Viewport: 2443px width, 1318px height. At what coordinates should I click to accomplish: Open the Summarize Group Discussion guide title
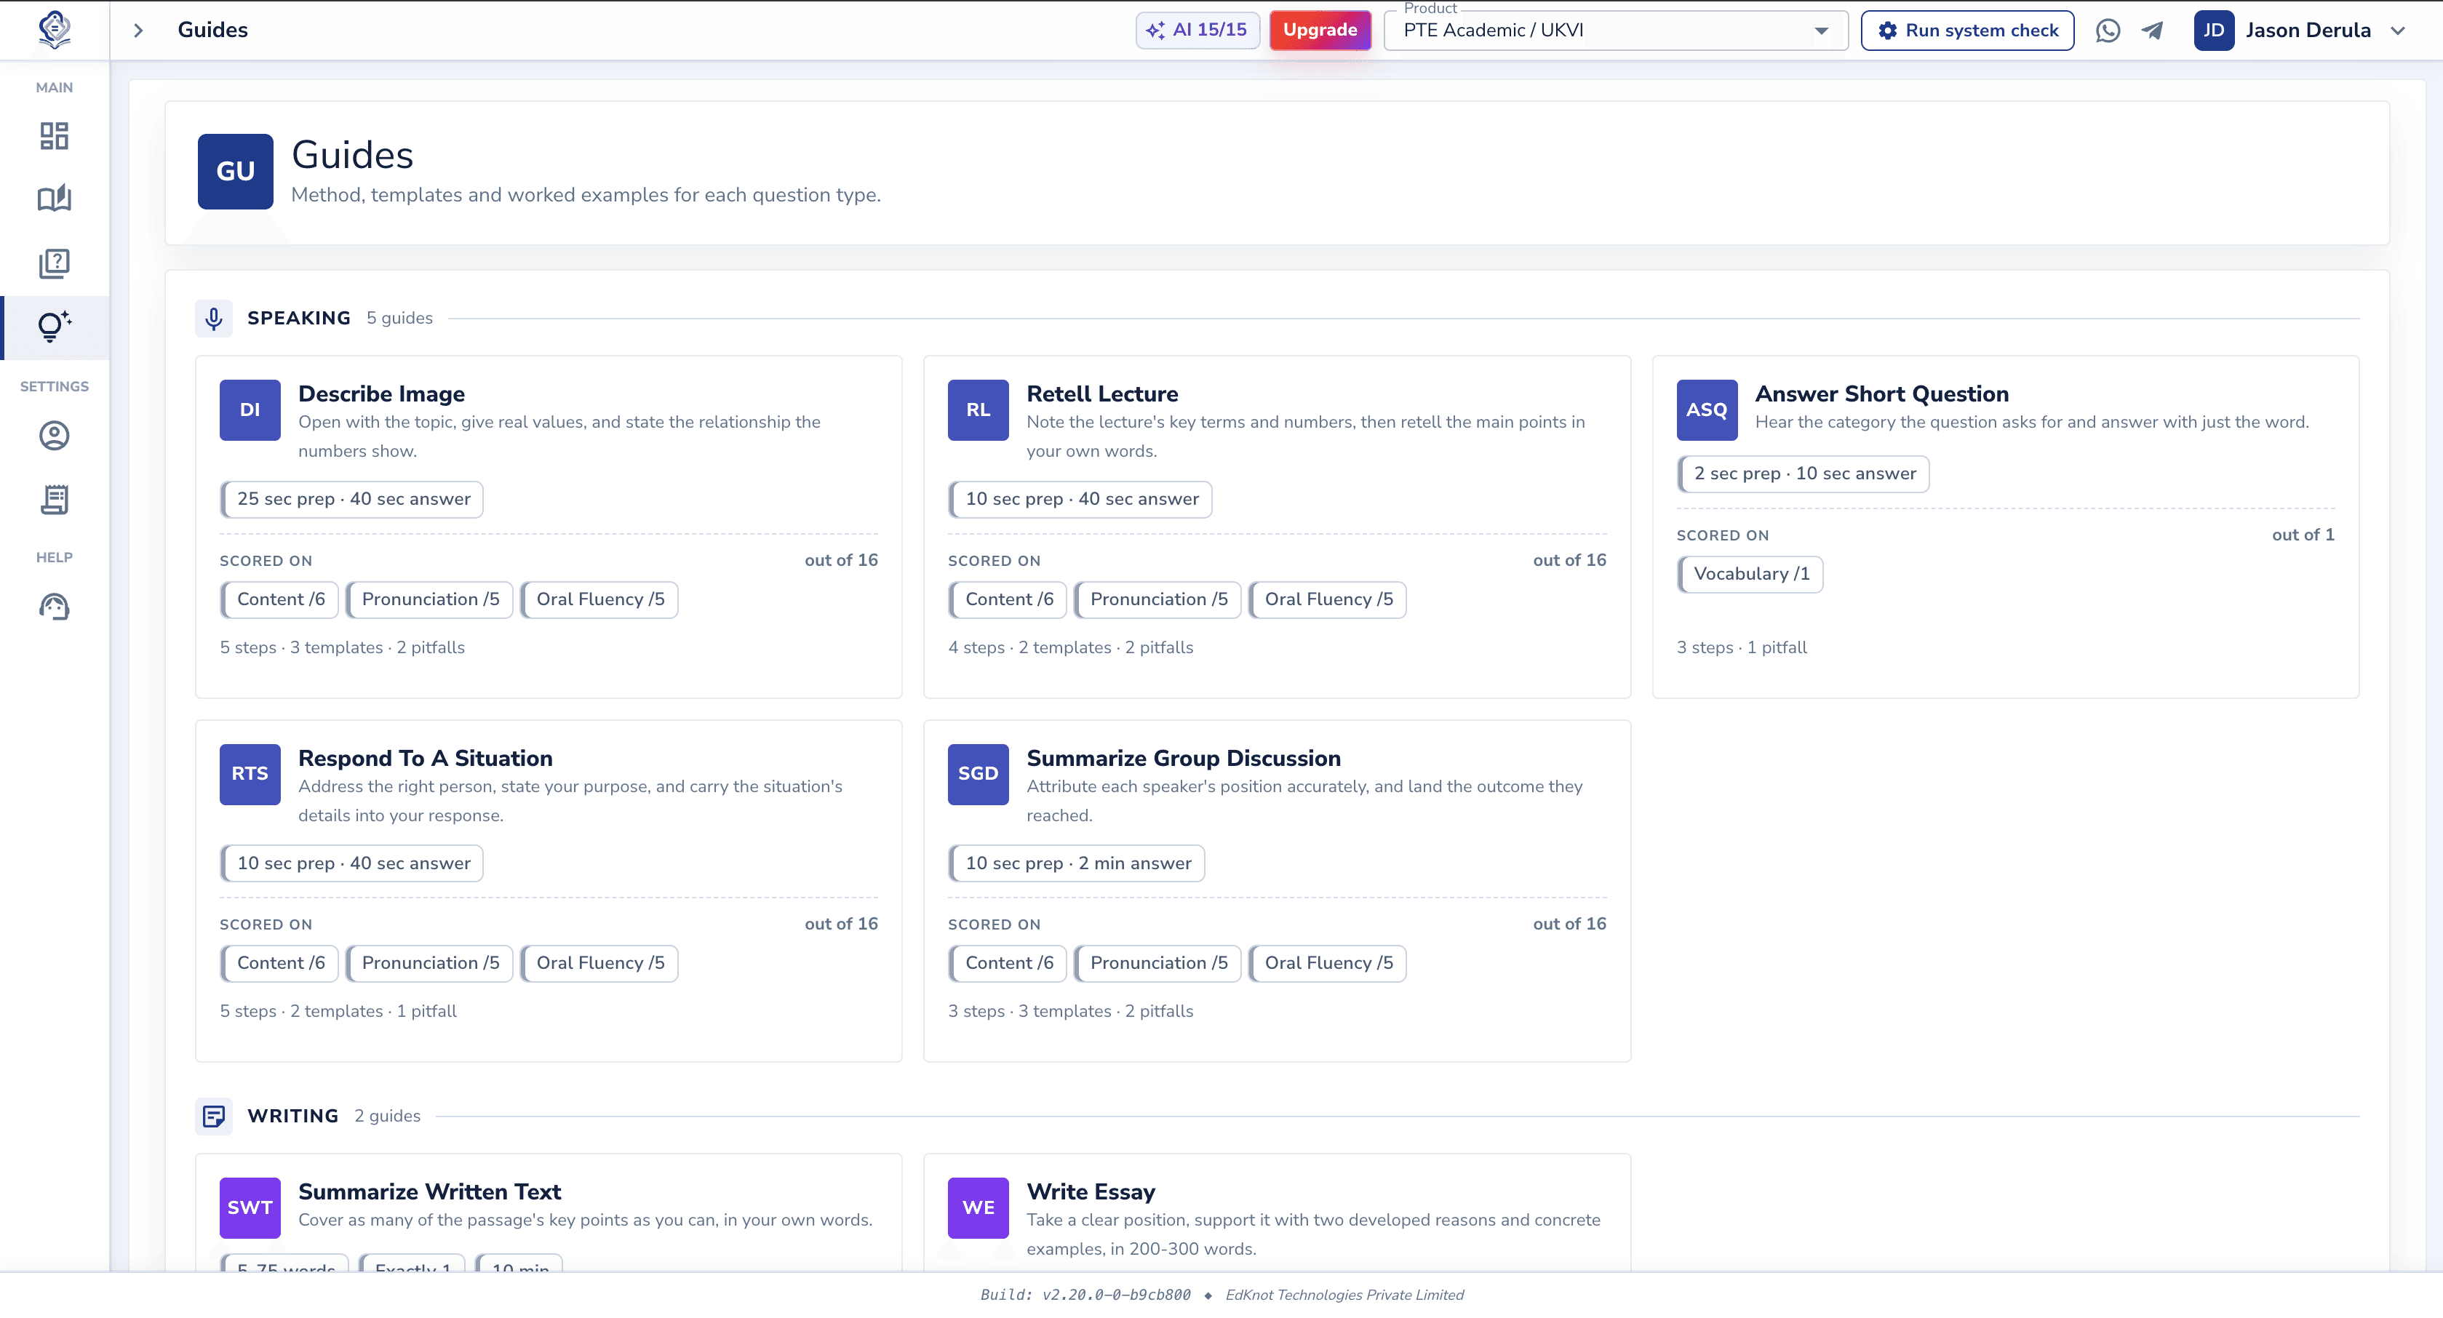(1184, 759)
